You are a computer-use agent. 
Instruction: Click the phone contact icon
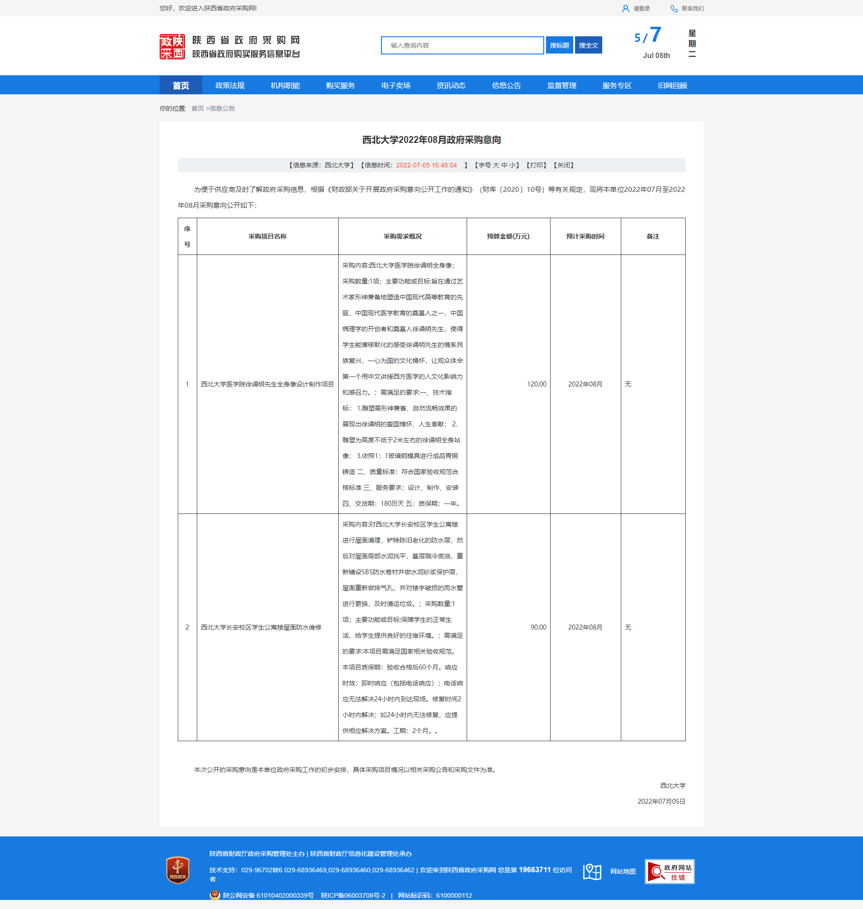tap(674, 9)
